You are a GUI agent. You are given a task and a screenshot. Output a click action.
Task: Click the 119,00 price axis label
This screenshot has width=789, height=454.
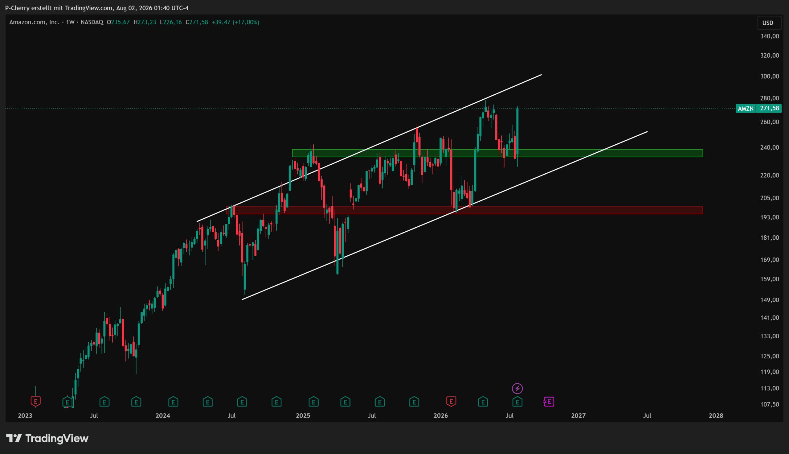point(770,372)
